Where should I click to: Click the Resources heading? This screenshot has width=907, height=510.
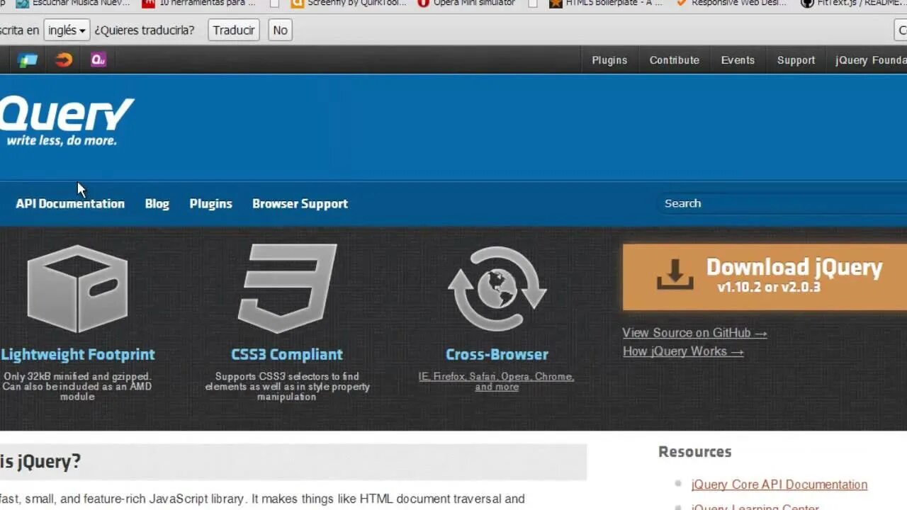(x=694, y=452)
